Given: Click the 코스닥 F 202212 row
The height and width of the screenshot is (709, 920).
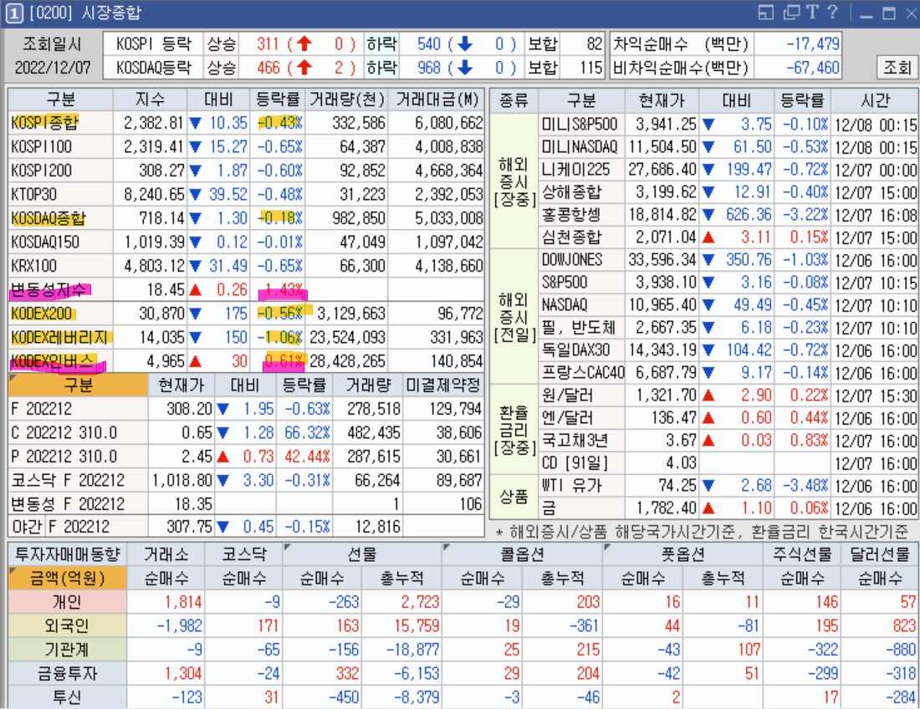Looking at the screenshot, I should coord(247,480).
